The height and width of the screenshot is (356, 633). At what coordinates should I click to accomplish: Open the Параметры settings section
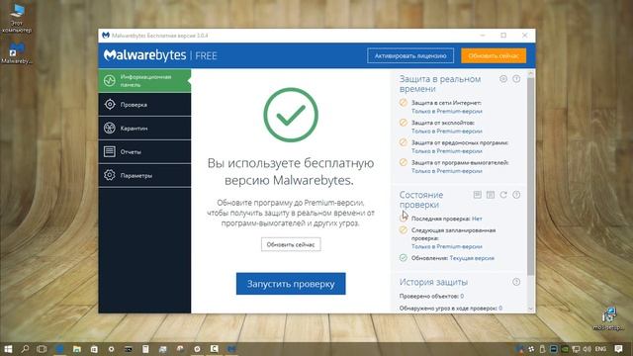coord(144,175)
